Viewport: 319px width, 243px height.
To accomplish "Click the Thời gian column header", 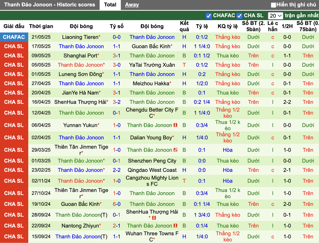I will point(41,26).
